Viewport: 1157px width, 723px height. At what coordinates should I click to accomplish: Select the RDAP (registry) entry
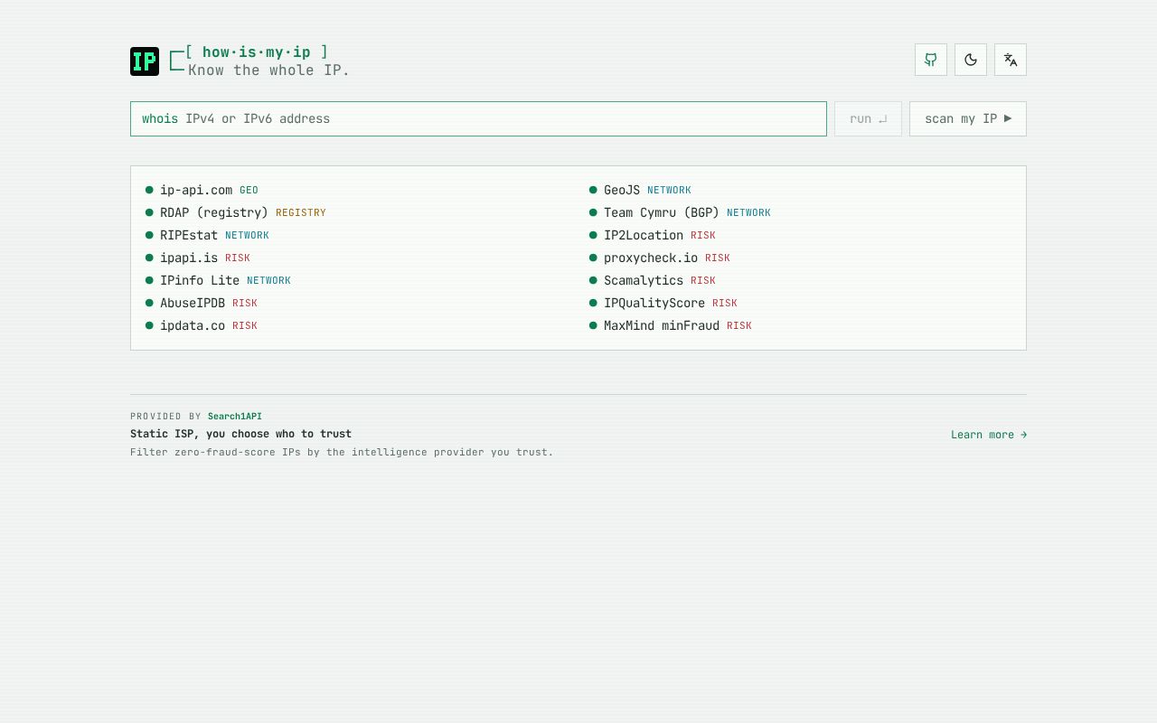click(x=236, y=212)
